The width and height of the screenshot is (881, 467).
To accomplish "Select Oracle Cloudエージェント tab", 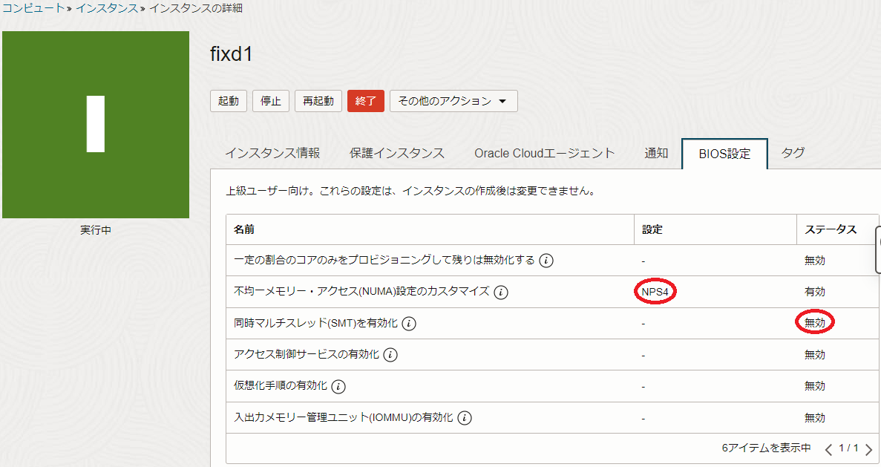I will 545,153.
